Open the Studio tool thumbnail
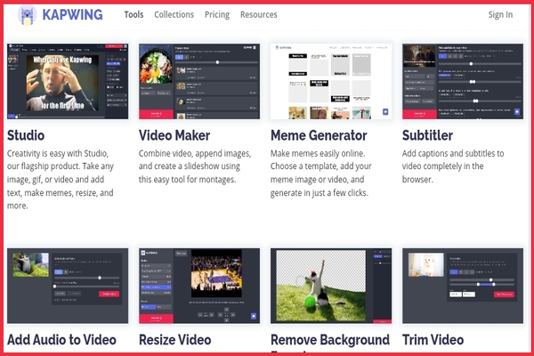 68,81
